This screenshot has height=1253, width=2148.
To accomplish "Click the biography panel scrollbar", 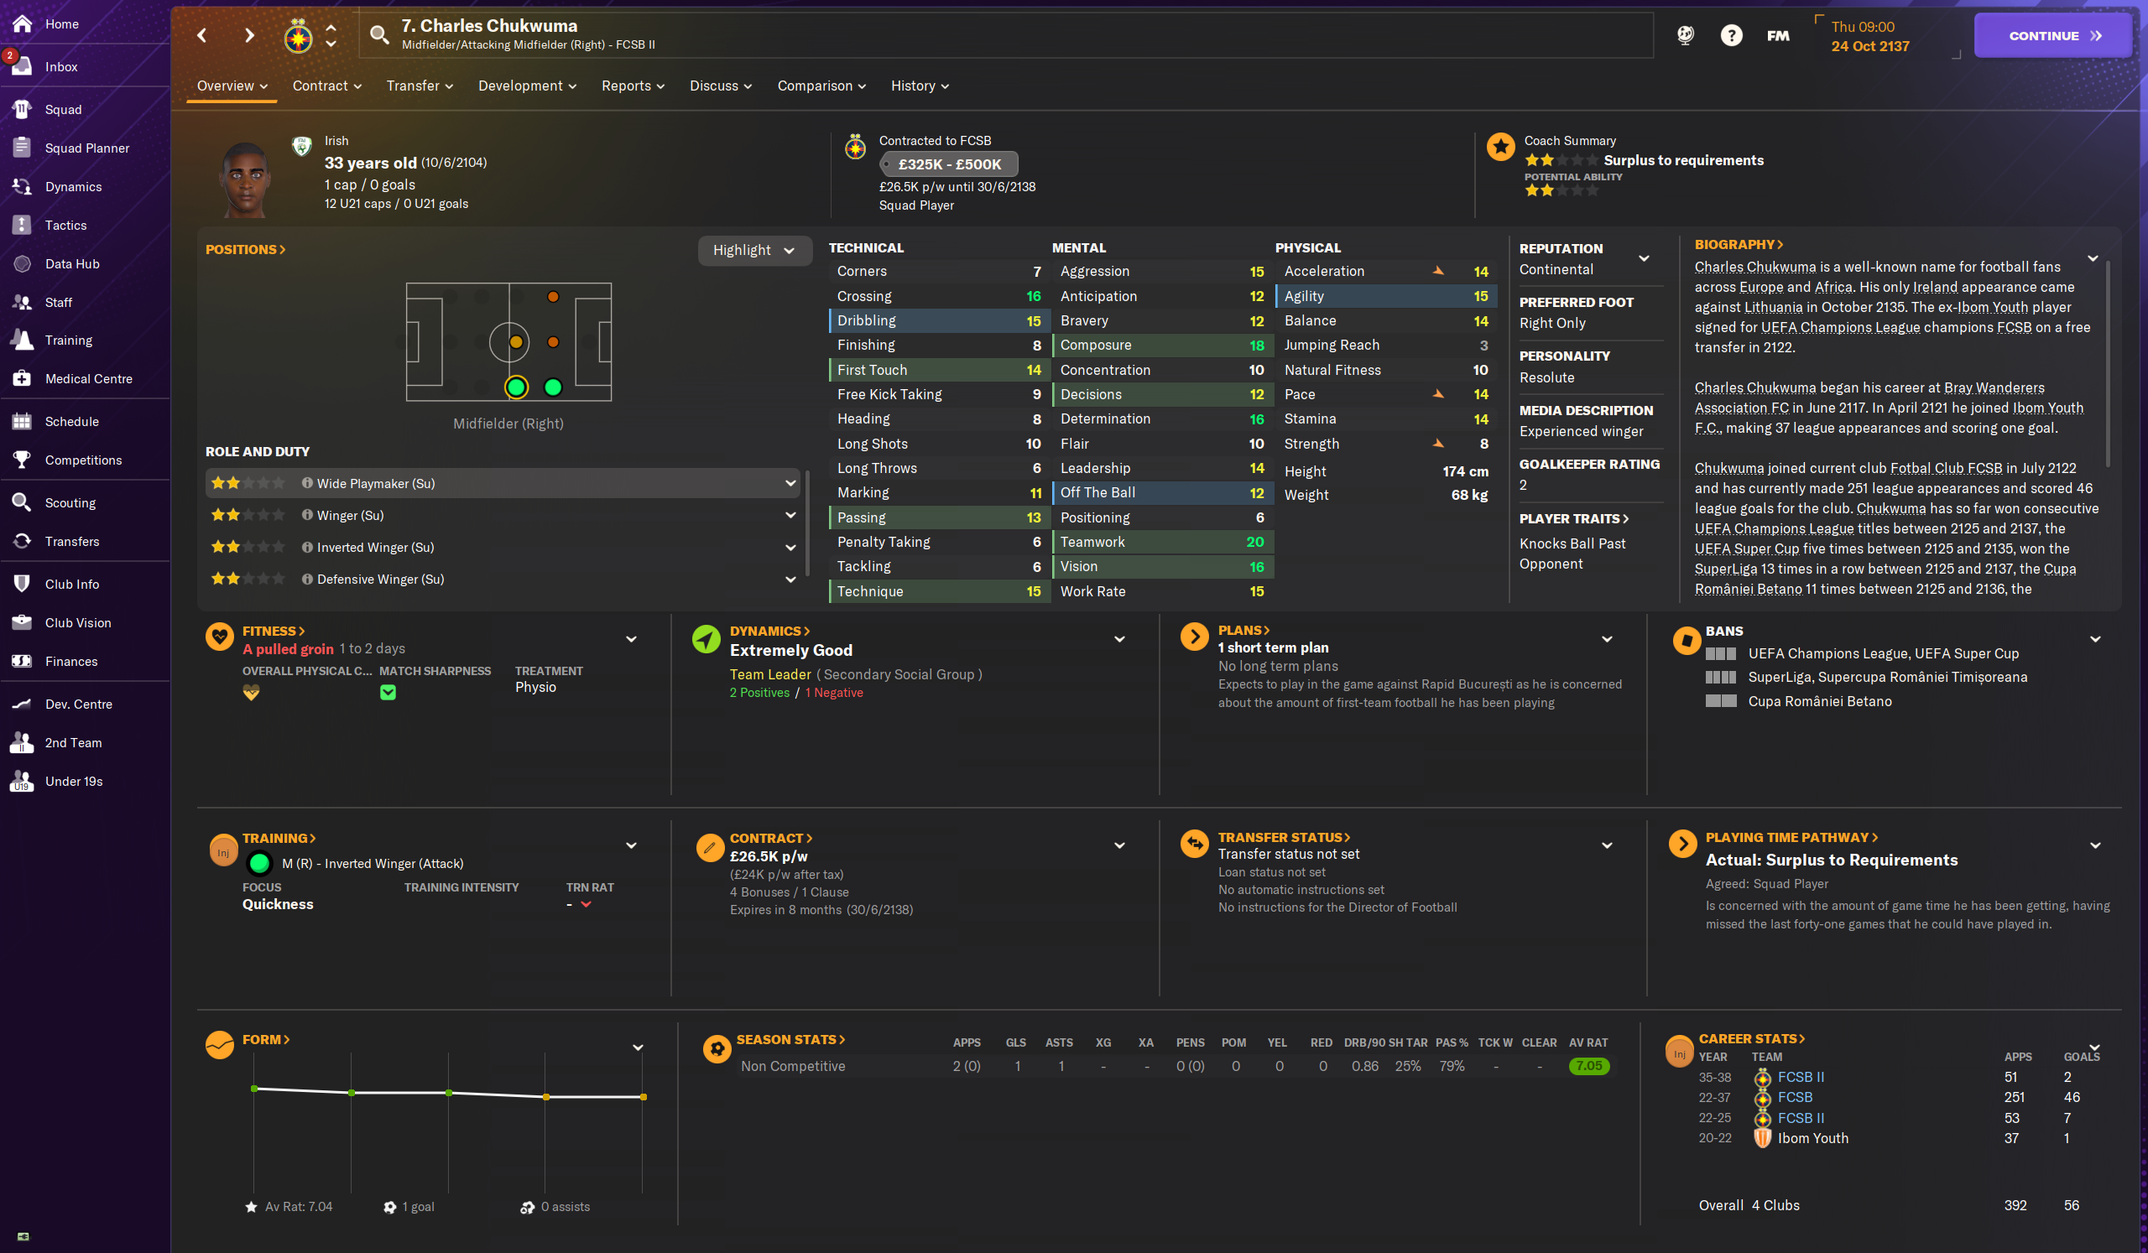I will [2107, 364].
